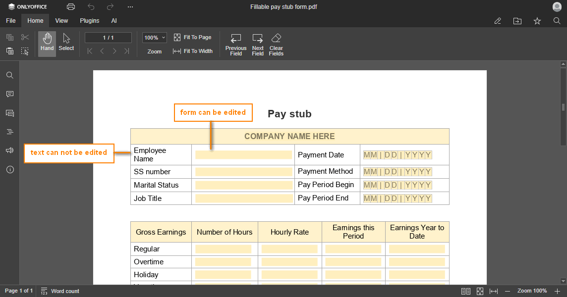Click the Select All icon
This screenshot has height=297, width=567.
[x=25, y=51]
